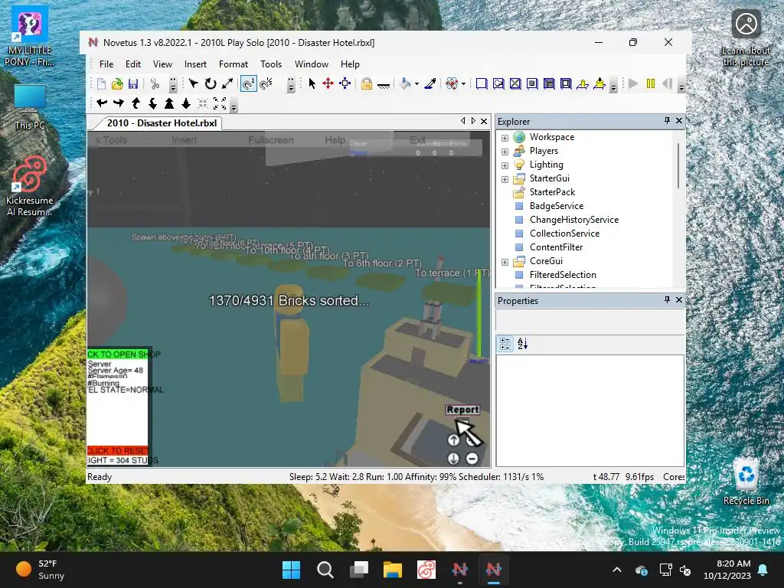This screenshot has width=784, height=588.
Task: Select the Glue surface tool
Action: click(498, 83)
